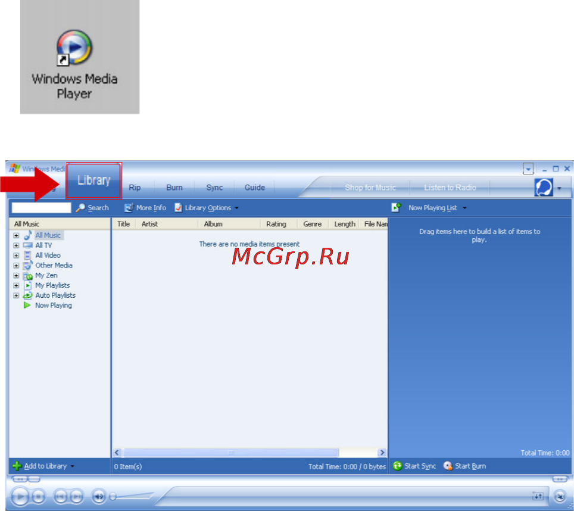Select the All Music note icon
The image size is (574, 511).
pos(28,235)
